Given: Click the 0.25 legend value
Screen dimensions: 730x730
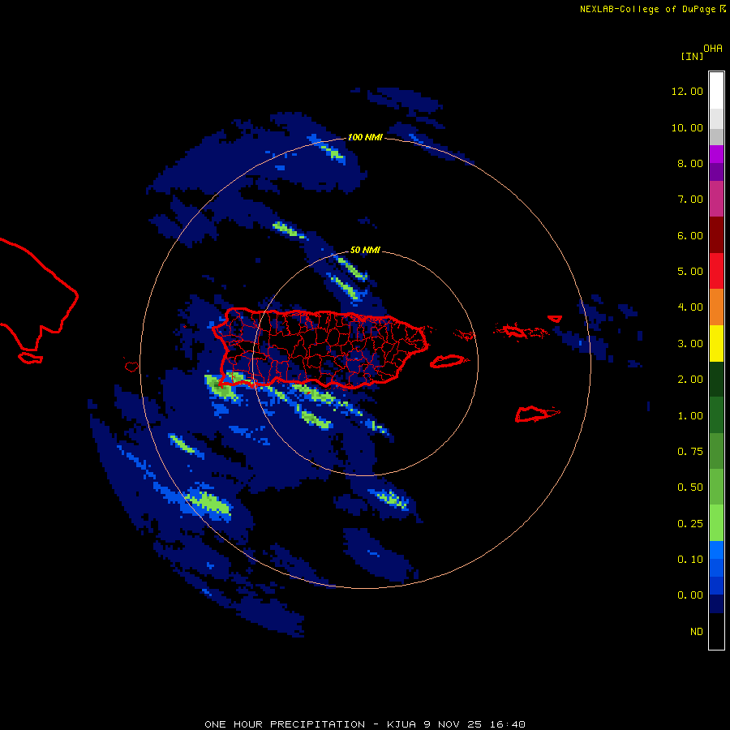Looking at the screenshot, I should 690,524.
